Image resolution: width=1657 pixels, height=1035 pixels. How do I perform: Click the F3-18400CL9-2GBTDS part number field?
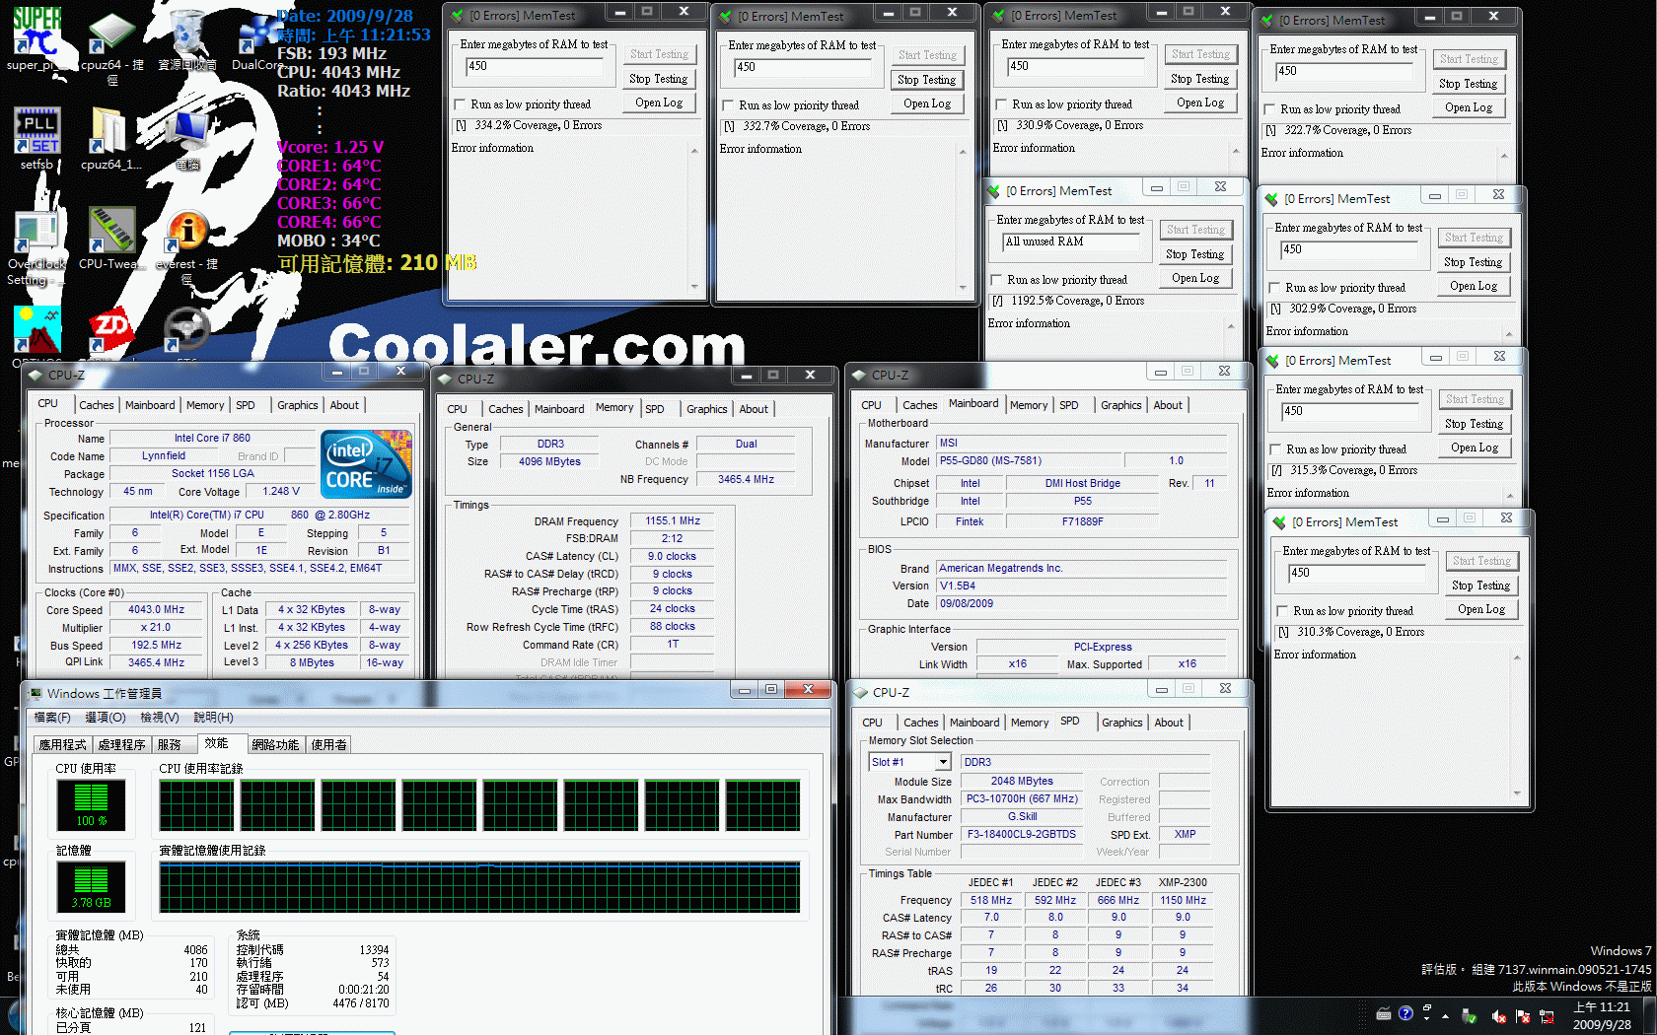pyautogui.click(x=1022, y=835)
